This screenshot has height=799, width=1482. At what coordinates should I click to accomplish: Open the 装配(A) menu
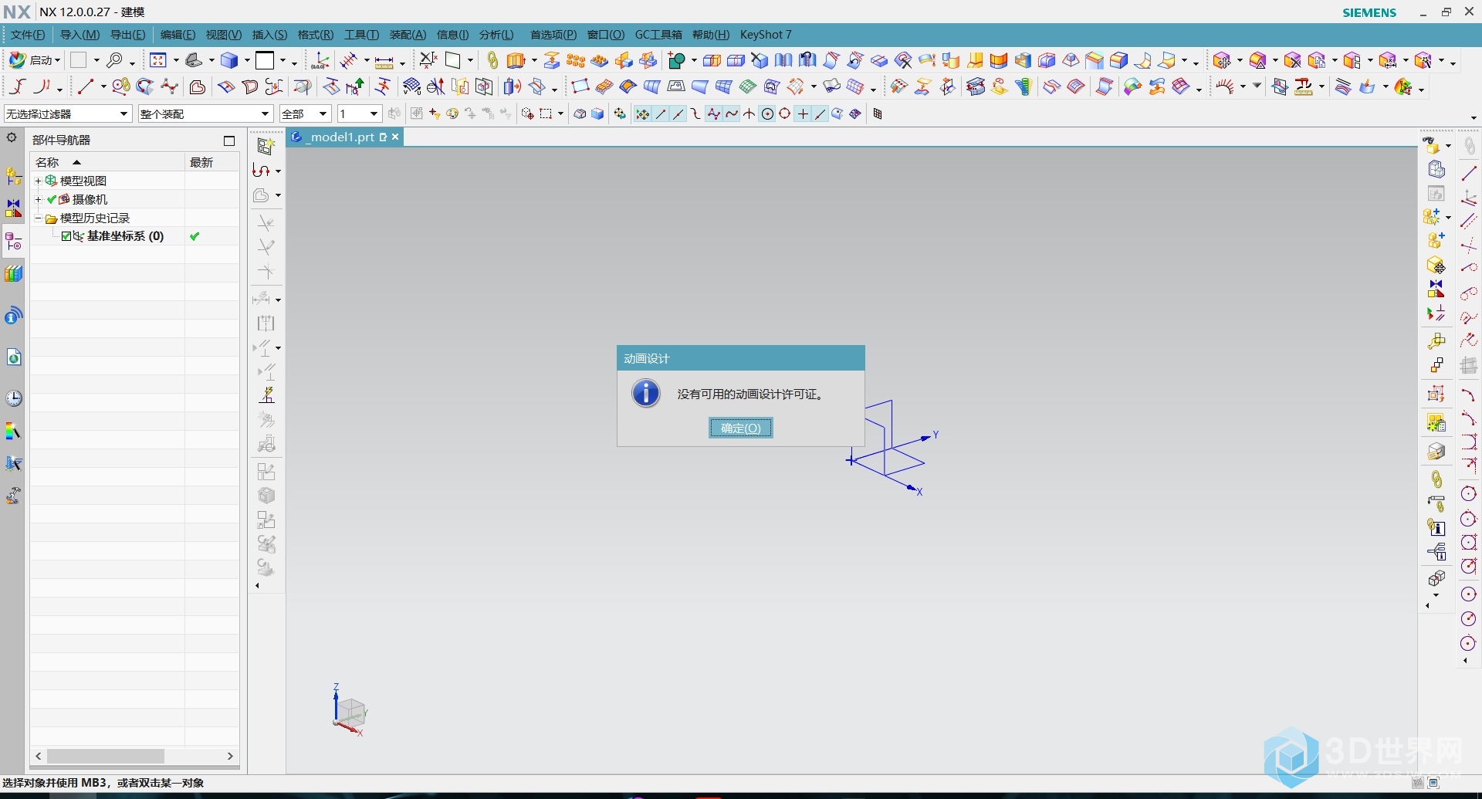point(408,35)
